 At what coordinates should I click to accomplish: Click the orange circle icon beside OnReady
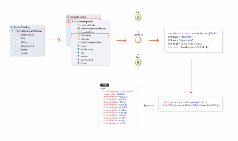click(x=78, y=39)
